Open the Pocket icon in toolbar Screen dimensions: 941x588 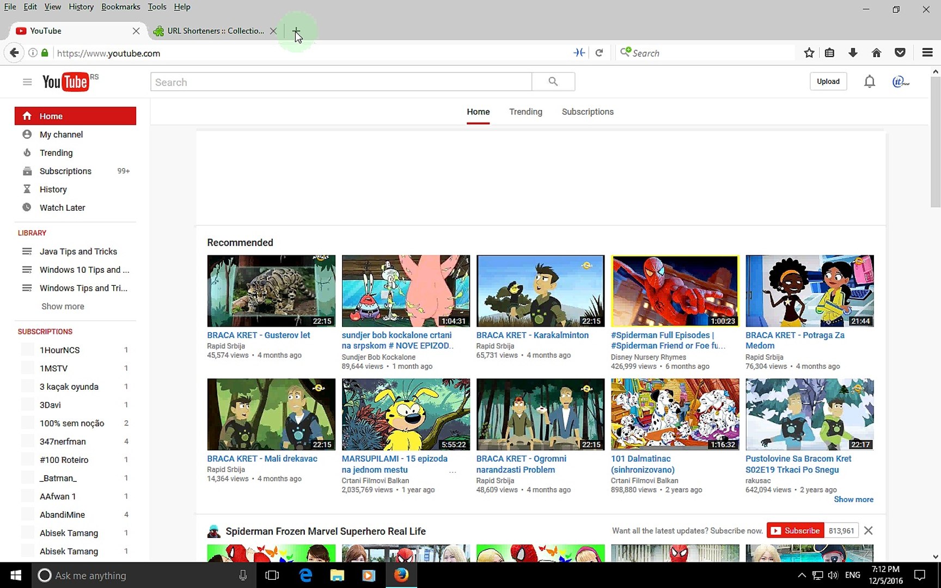click(900, 53)
